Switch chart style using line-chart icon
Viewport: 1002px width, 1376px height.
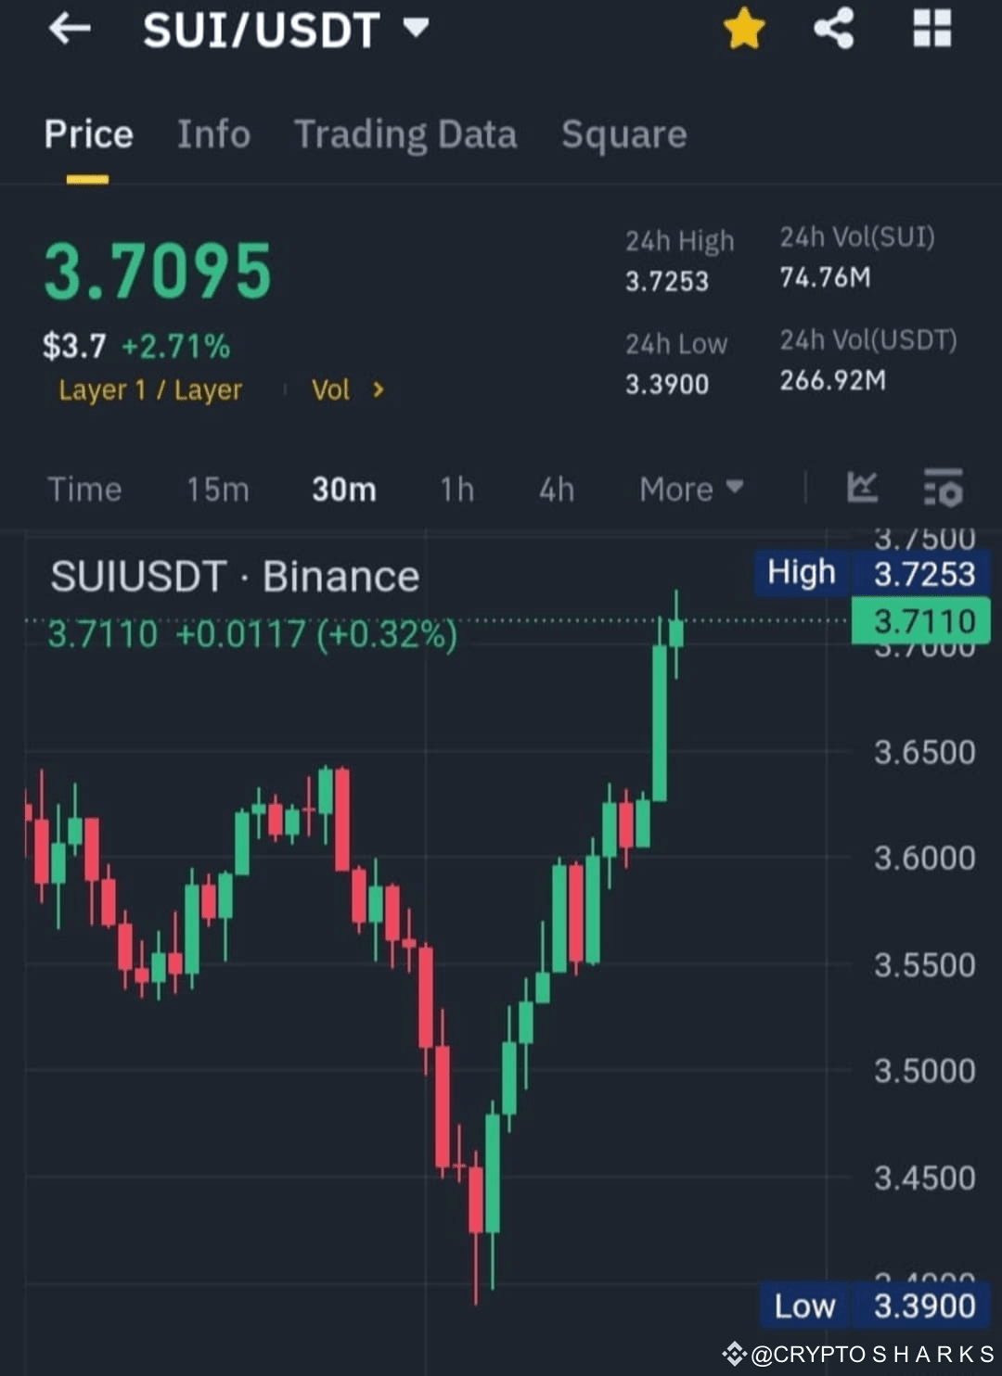(x=863, y=489)
